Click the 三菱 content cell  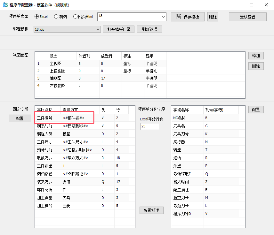80,206
